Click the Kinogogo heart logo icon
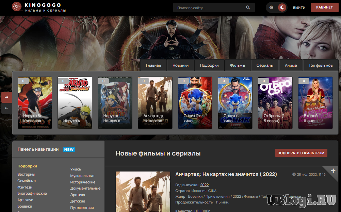Image resolution: width=341 pixels, height=212 pixels. [17, 6]
